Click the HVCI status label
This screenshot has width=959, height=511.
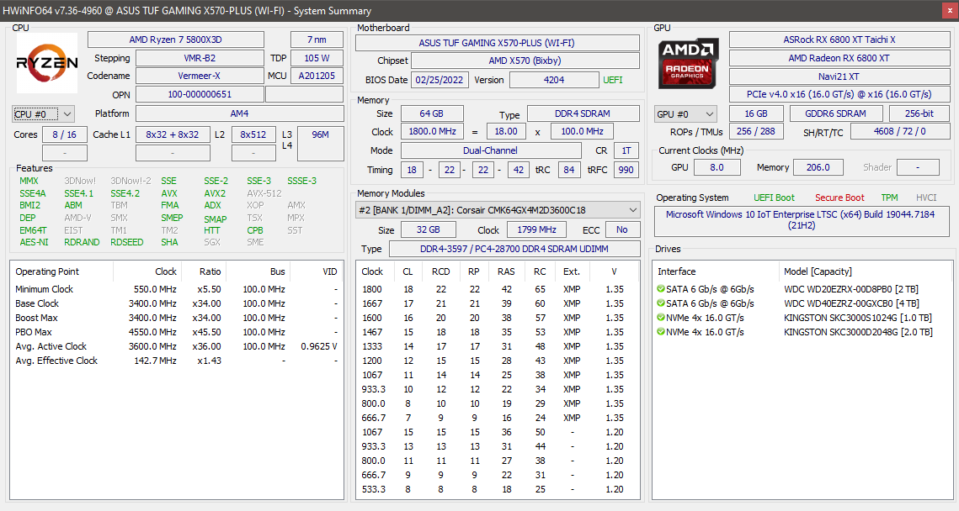pyautogui.click(x=926, y=198)
